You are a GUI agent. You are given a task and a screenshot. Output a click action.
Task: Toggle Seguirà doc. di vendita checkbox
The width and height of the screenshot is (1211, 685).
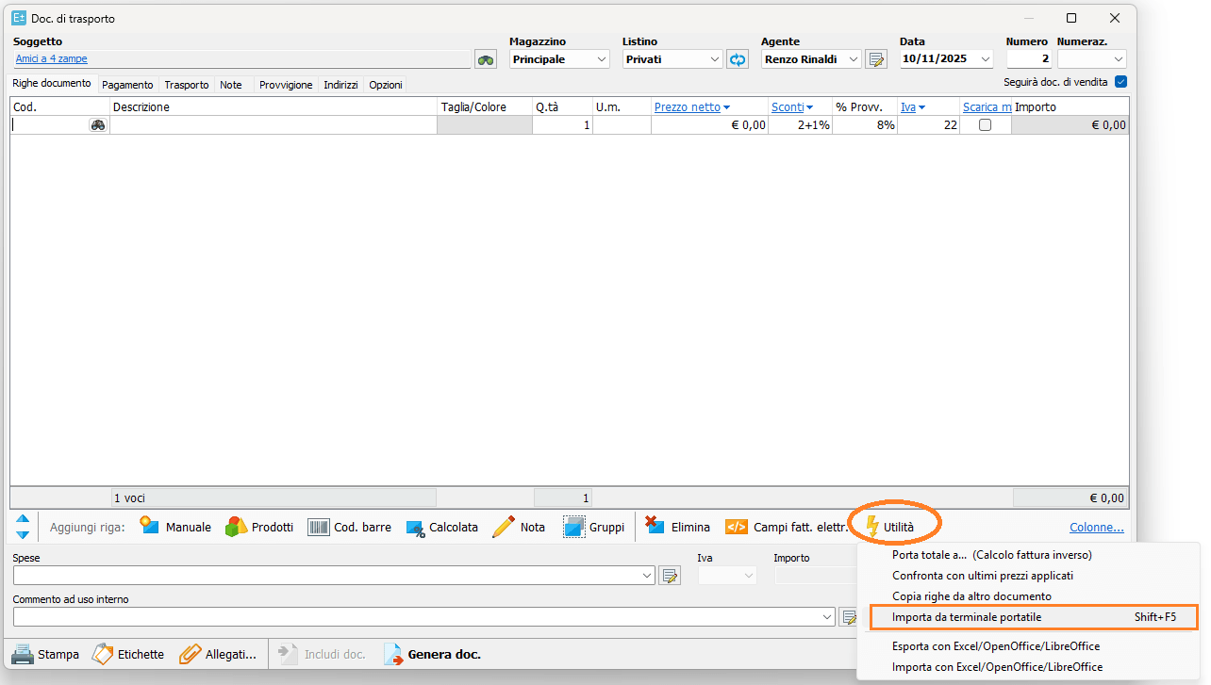point(1120,82)
